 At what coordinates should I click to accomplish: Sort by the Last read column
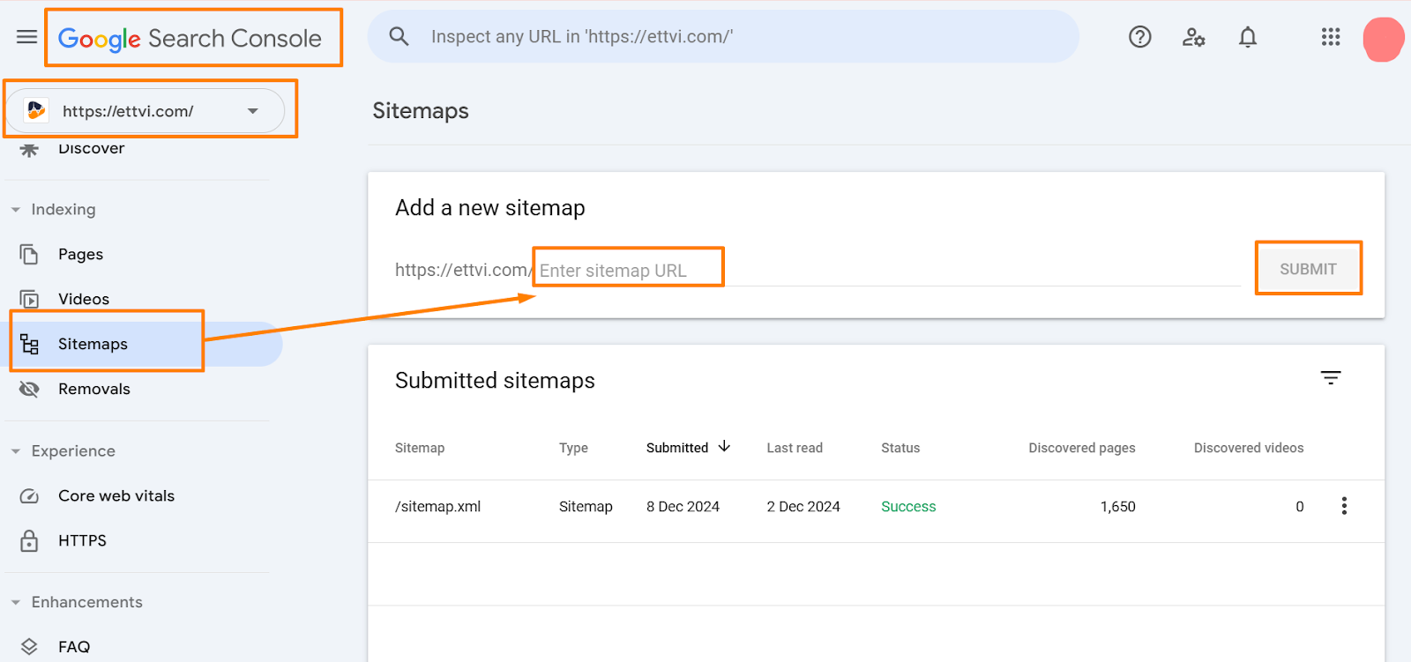(x=795, y=448)
